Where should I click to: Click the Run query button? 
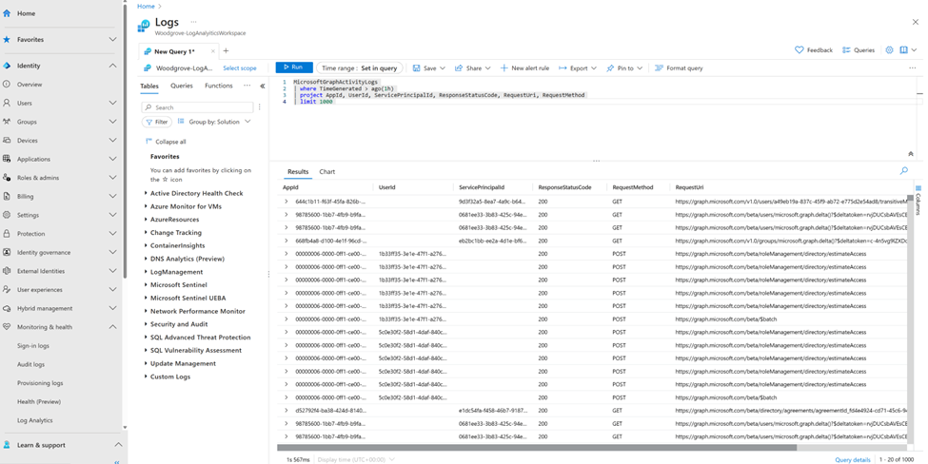[293, 68]
